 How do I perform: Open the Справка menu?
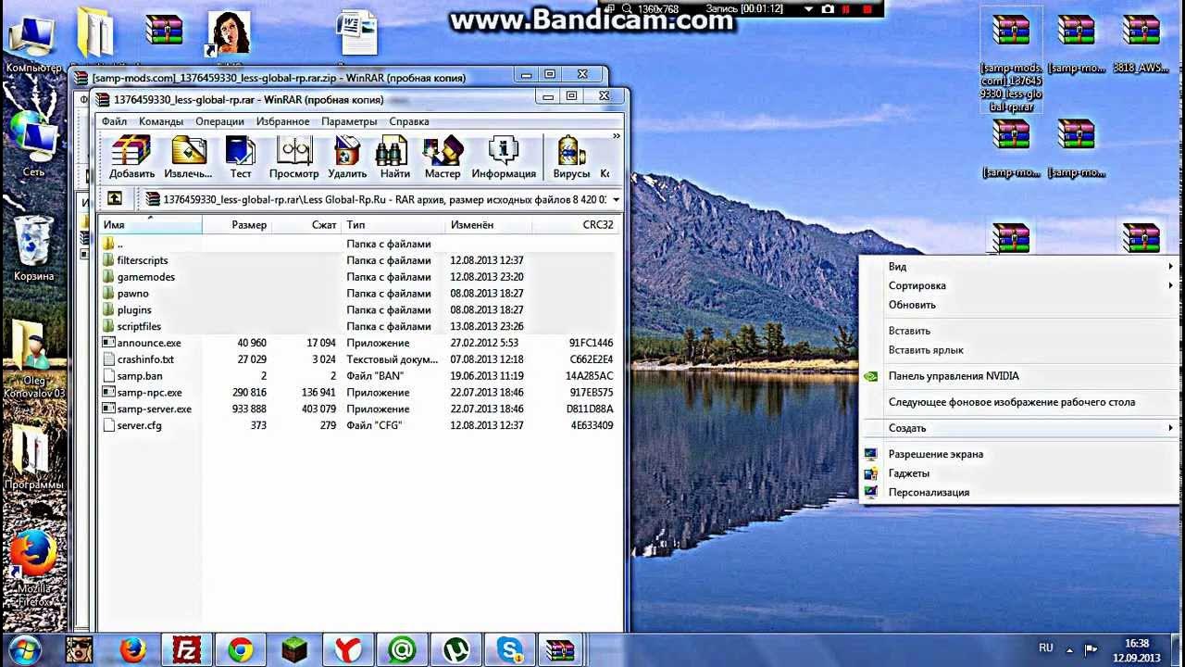pos(409,121)
